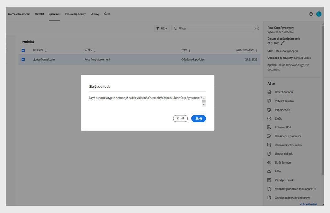Click the dialog message scrollbar thumb
The width and height of the screenshot is (330, 213).
(204, 101)
